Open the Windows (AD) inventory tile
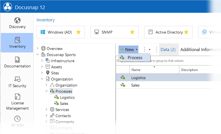 [x=60, y=32]
